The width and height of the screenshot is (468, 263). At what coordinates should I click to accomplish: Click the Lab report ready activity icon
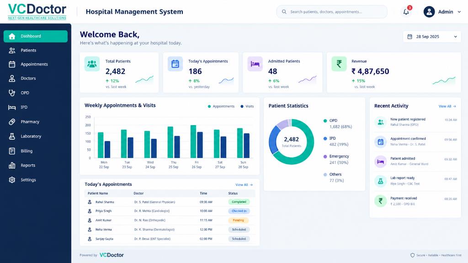(x=381, y=181)
